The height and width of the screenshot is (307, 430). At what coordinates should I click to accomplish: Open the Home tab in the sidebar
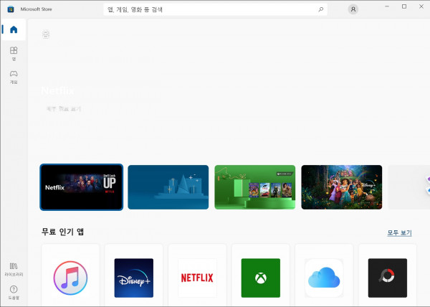point(14,29)
